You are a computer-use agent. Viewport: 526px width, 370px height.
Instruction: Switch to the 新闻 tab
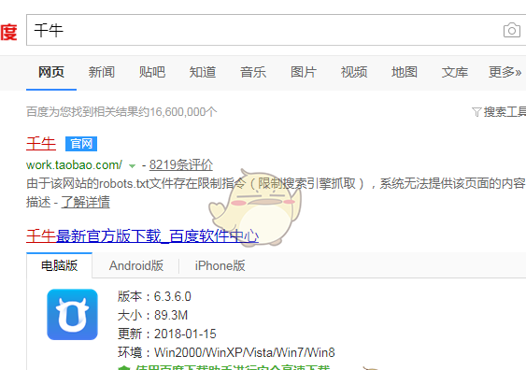(101, 72)
